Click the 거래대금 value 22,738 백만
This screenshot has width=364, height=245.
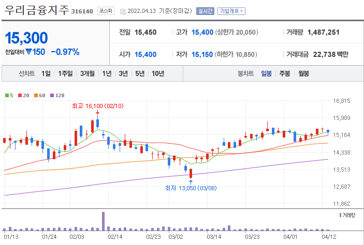coord(330,54)
